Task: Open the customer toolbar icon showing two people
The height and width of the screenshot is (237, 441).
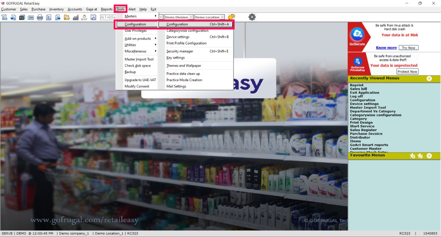Action: 22,17
